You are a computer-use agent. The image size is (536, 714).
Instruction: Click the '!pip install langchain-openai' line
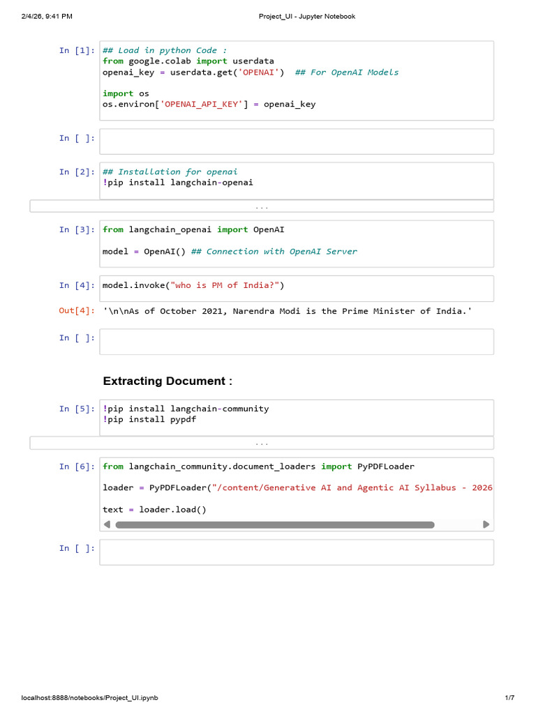coord(178,183)
